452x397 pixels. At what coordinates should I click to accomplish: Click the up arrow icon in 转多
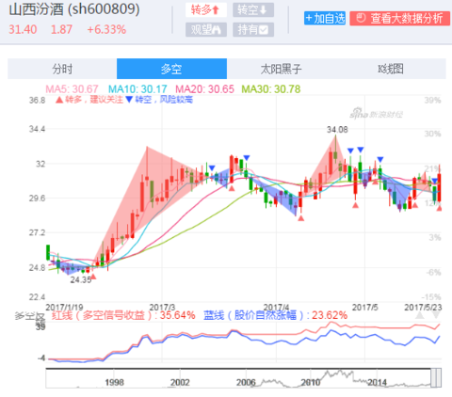[x=216, y=10]
